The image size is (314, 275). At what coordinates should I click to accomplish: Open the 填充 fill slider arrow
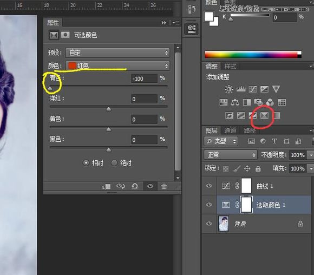310,168
